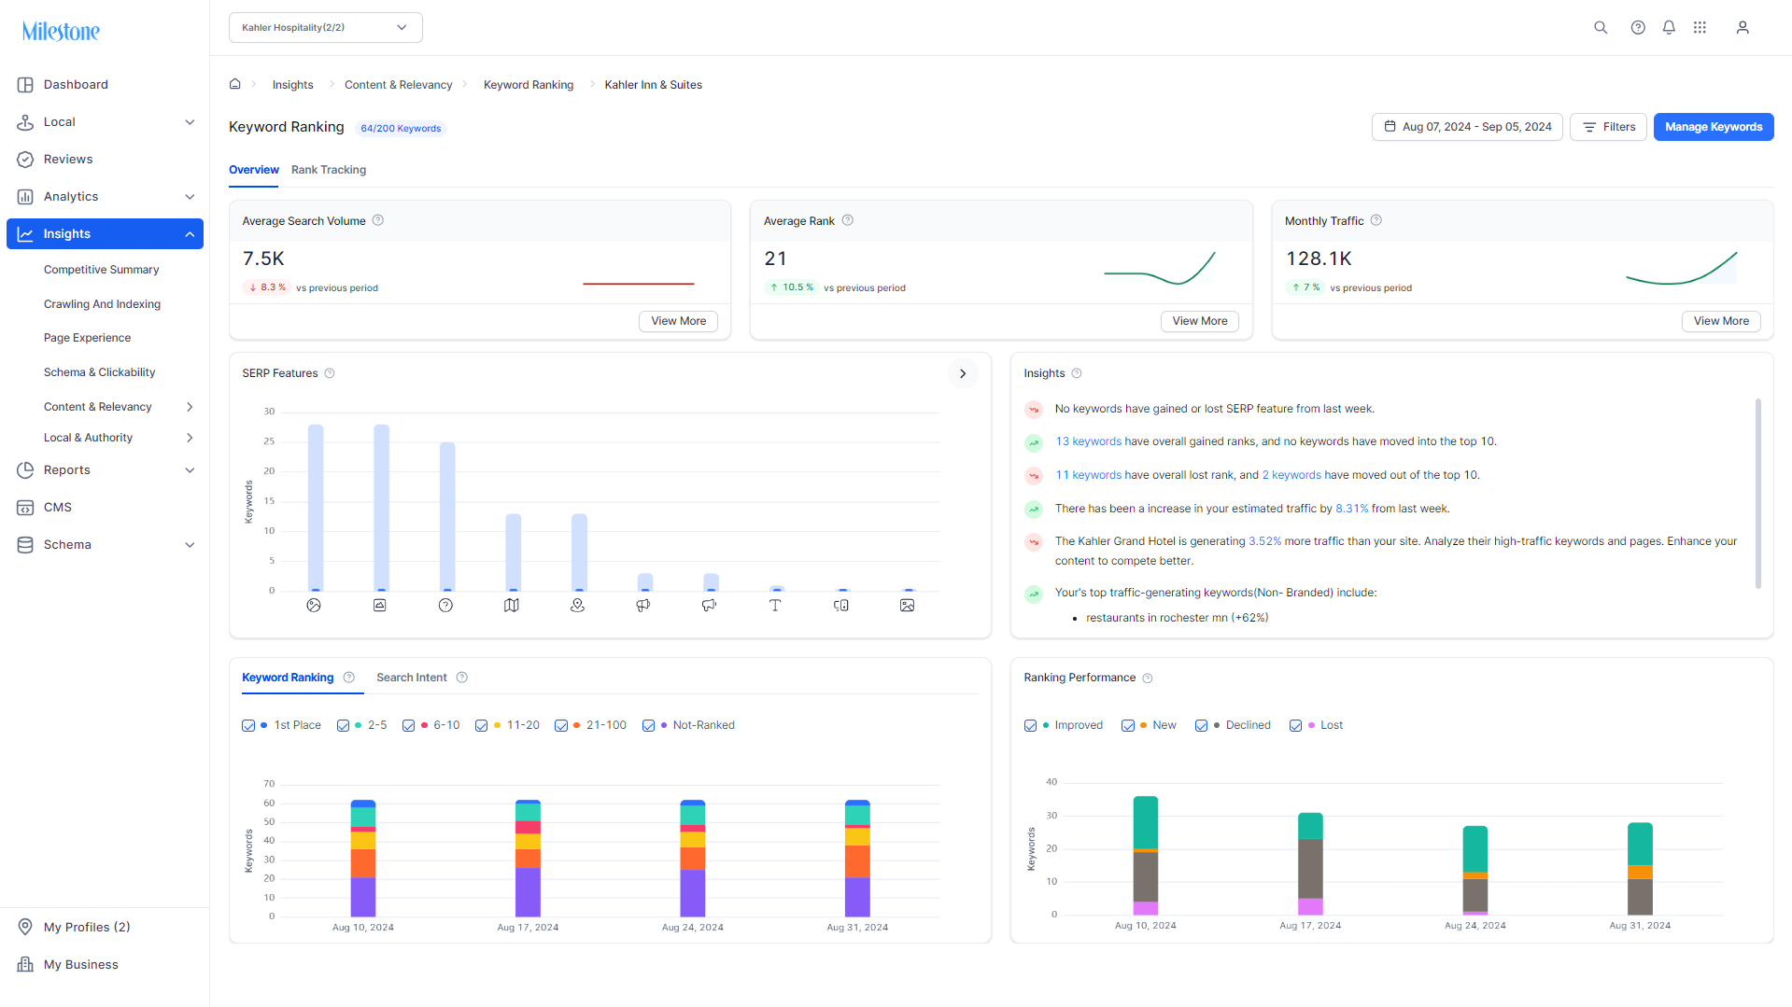Viewport: 1792px width, 1007px height.
Task: Show info for Insights panel
Action: [x=1077, y=373]
